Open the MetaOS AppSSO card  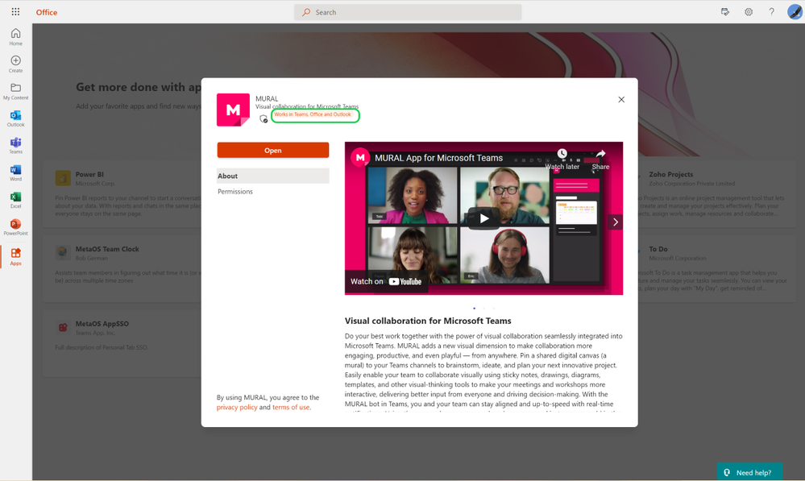[x=122, y=343]
